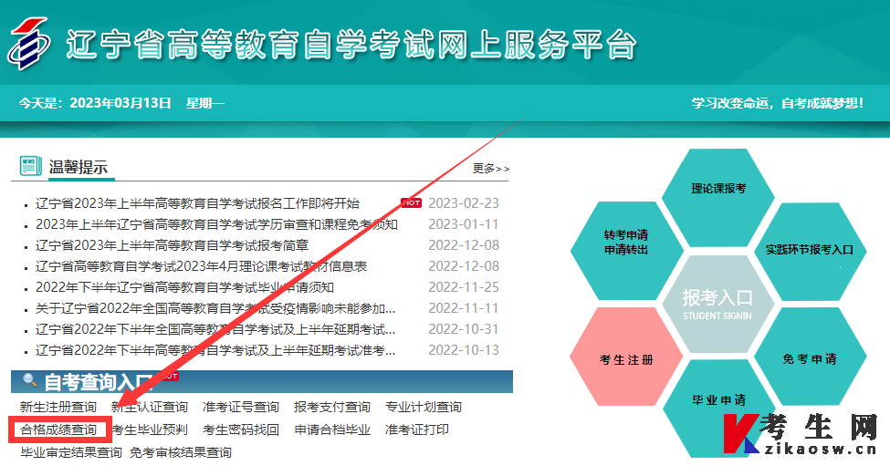Click 考生密码找回 link
The image size is (890, 466).
pos(241,430)
